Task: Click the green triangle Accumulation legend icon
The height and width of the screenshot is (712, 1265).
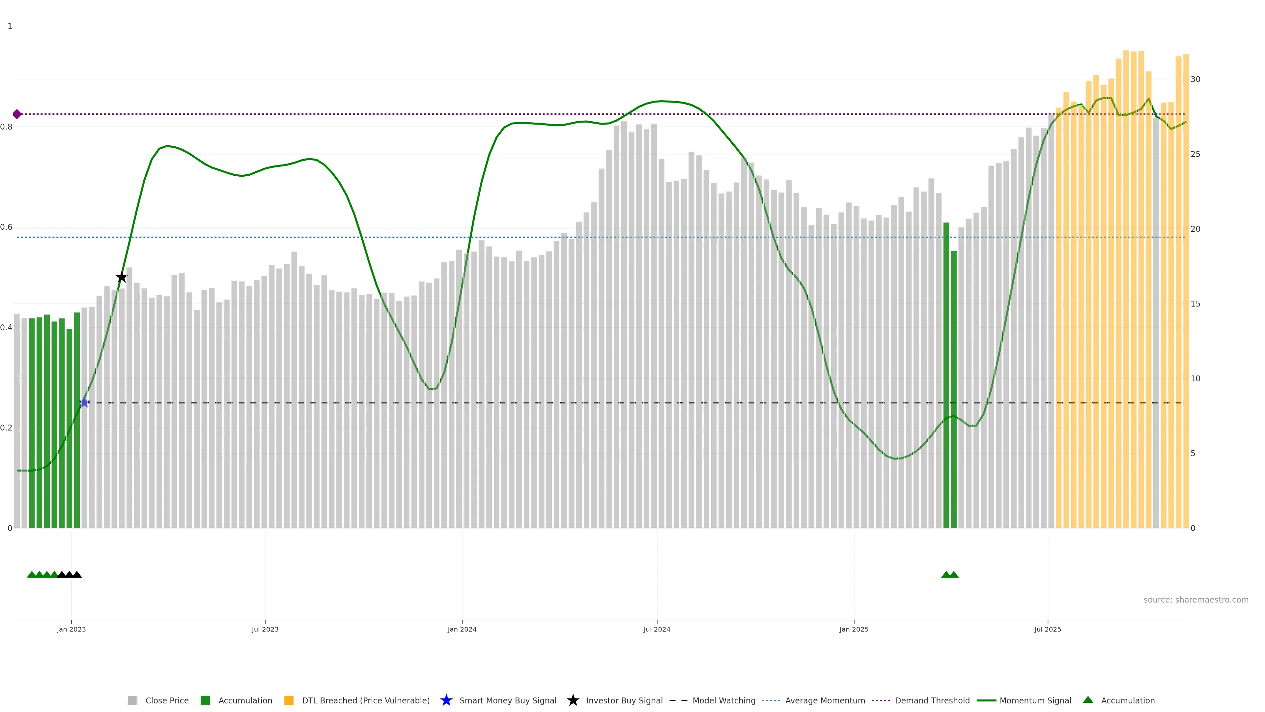Action: (x=1088, y=700)
